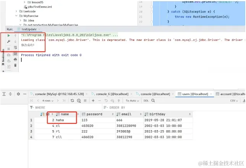Collapse code fold marker at line 20
Screen dimensions: 246x168
point(152,12)
